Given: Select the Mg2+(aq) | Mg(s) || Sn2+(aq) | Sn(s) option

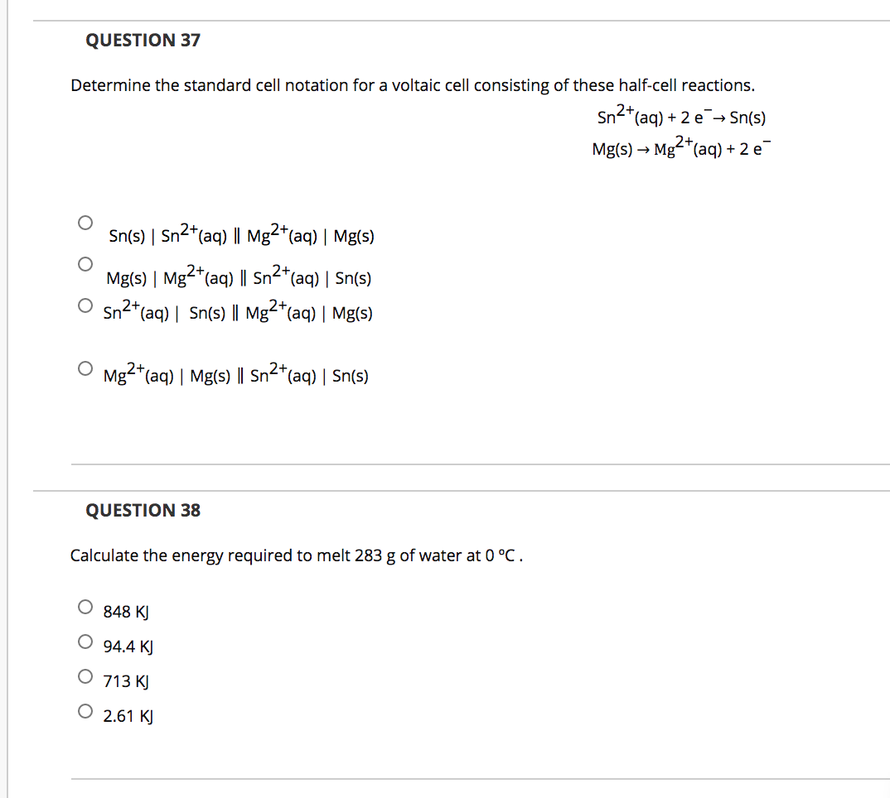Looking at the screenshot, I should click(x=85, y=368).
